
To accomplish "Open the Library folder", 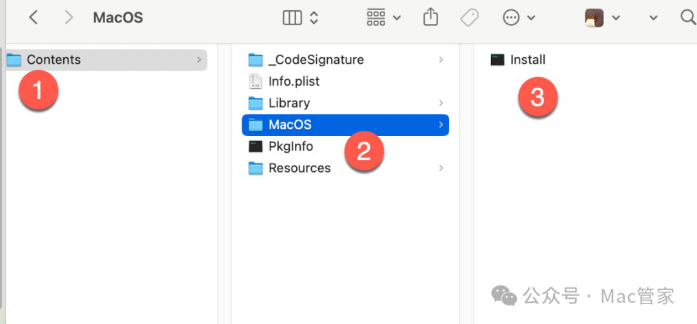I will point(345,103).
